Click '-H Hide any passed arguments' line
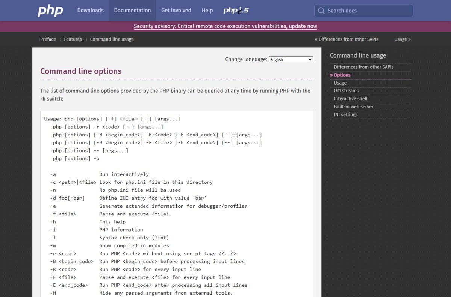Viewport: 451px width, 297px height. pyautogui.click(x=141, y=293)
